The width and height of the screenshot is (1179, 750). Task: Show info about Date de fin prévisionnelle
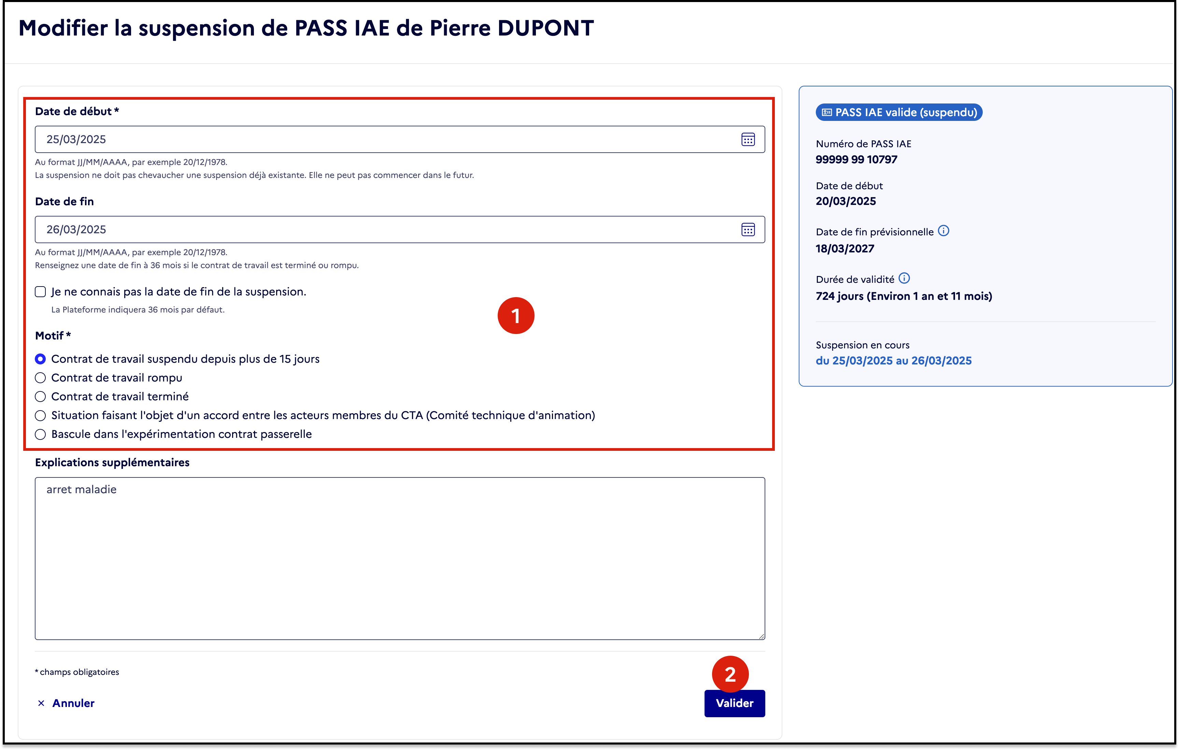(943, 231)
